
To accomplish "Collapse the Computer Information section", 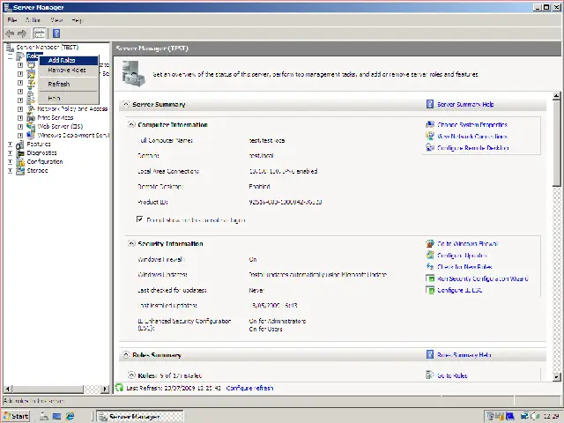I will point(131,124).
